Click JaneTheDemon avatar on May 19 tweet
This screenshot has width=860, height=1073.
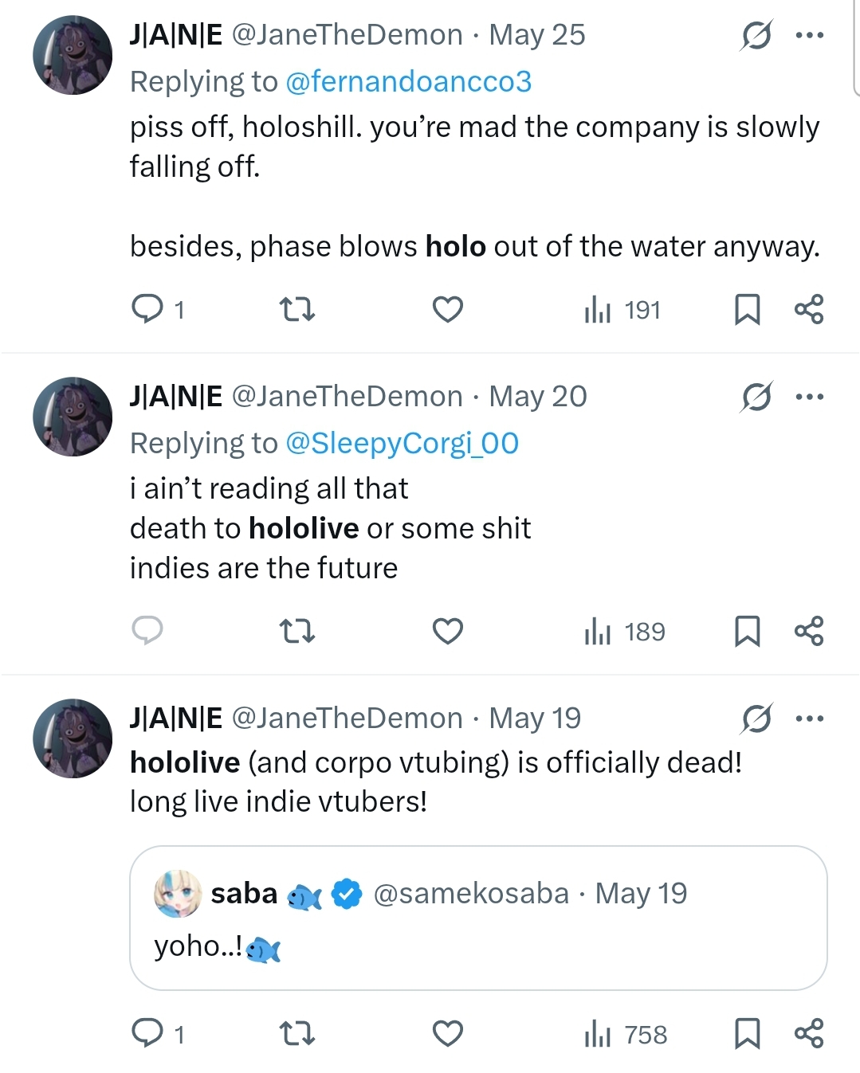(x=73, y=738)
